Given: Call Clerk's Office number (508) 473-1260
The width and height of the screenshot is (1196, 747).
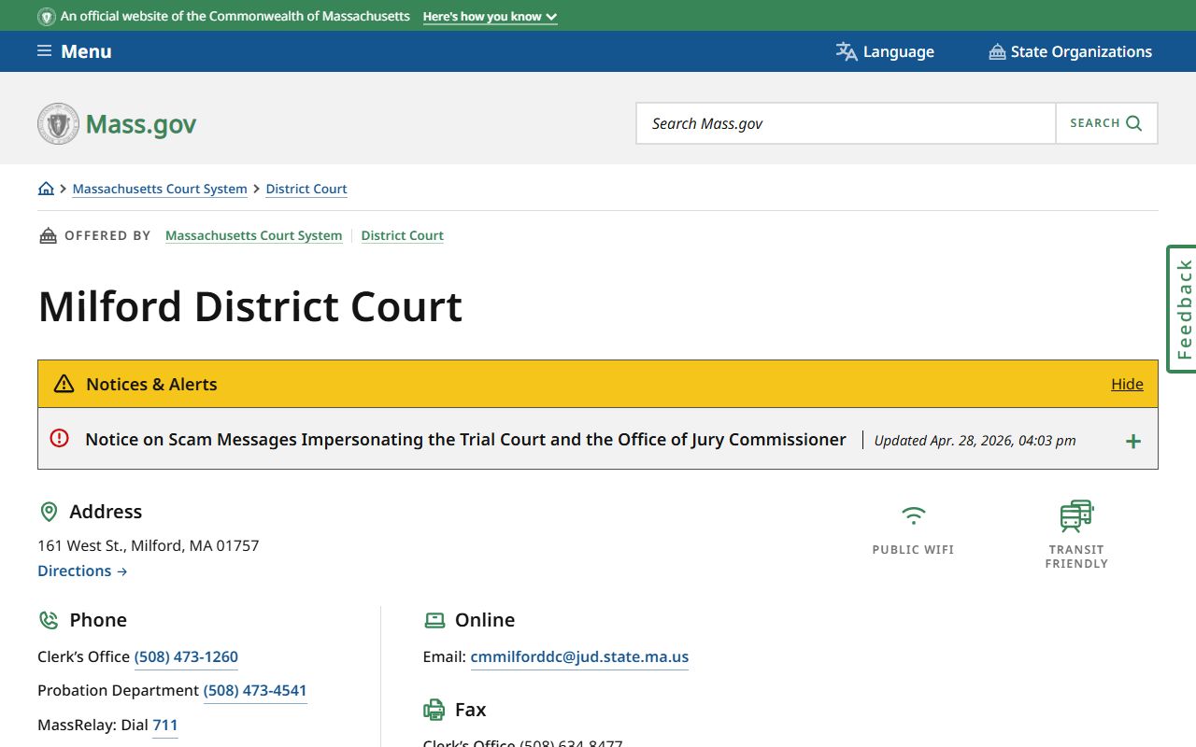Looking at the screenshot, I should [186, 656].
